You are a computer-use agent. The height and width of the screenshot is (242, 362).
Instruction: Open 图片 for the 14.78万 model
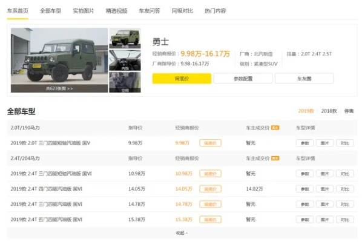[324, 204]
